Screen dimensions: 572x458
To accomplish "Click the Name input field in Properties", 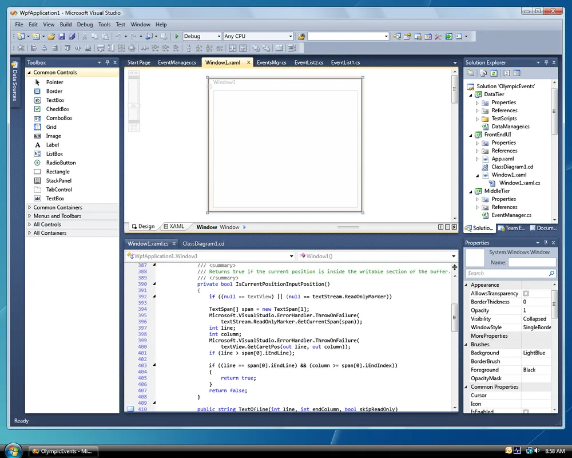I will (x=531, y=262).
